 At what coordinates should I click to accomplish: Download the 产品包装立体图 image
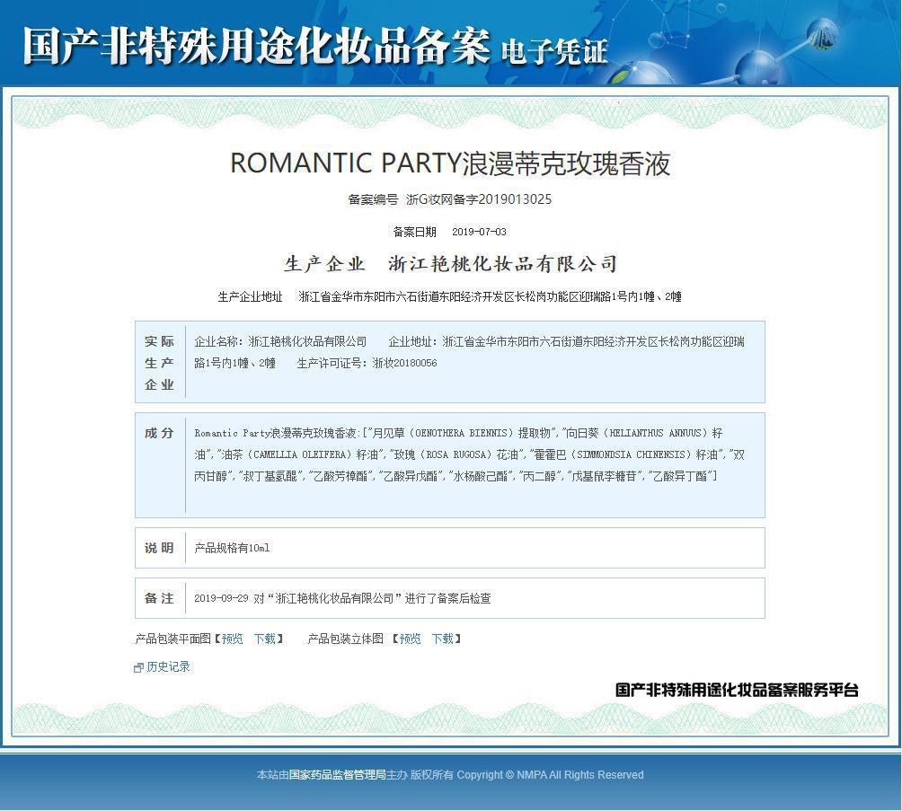[442, 639]
